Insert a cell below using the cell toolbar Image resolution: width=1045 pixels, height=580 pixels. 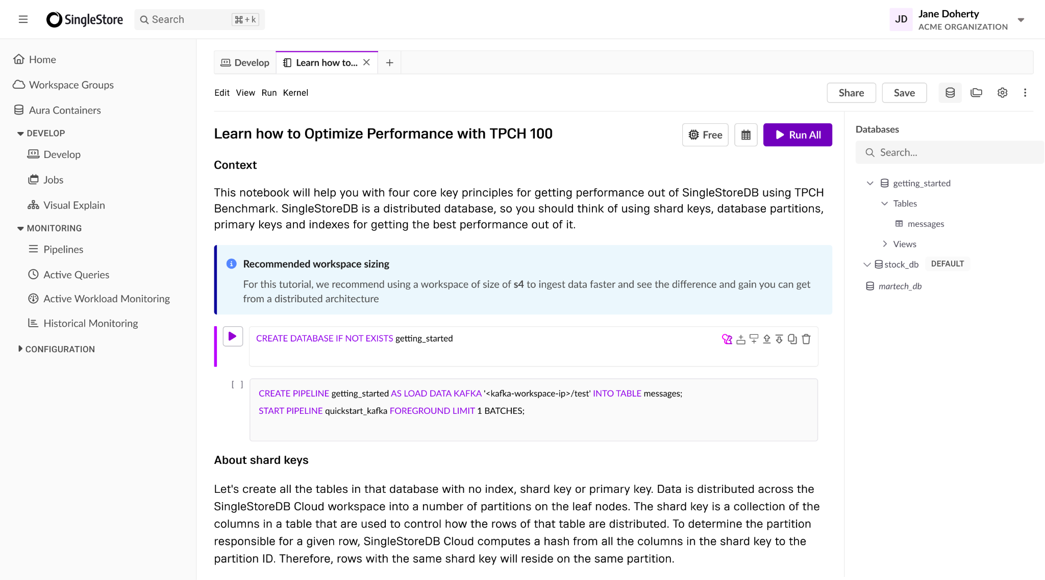tap(754, 339)
